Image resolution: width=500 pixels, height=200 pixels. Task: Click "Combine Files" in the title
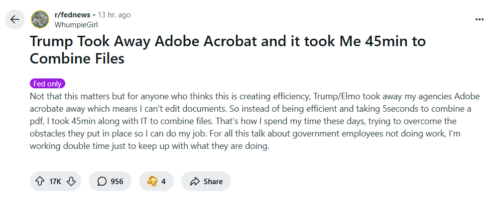point(77,59)
